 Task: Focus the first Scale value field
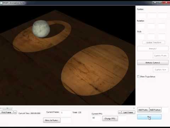coord(141,36)
